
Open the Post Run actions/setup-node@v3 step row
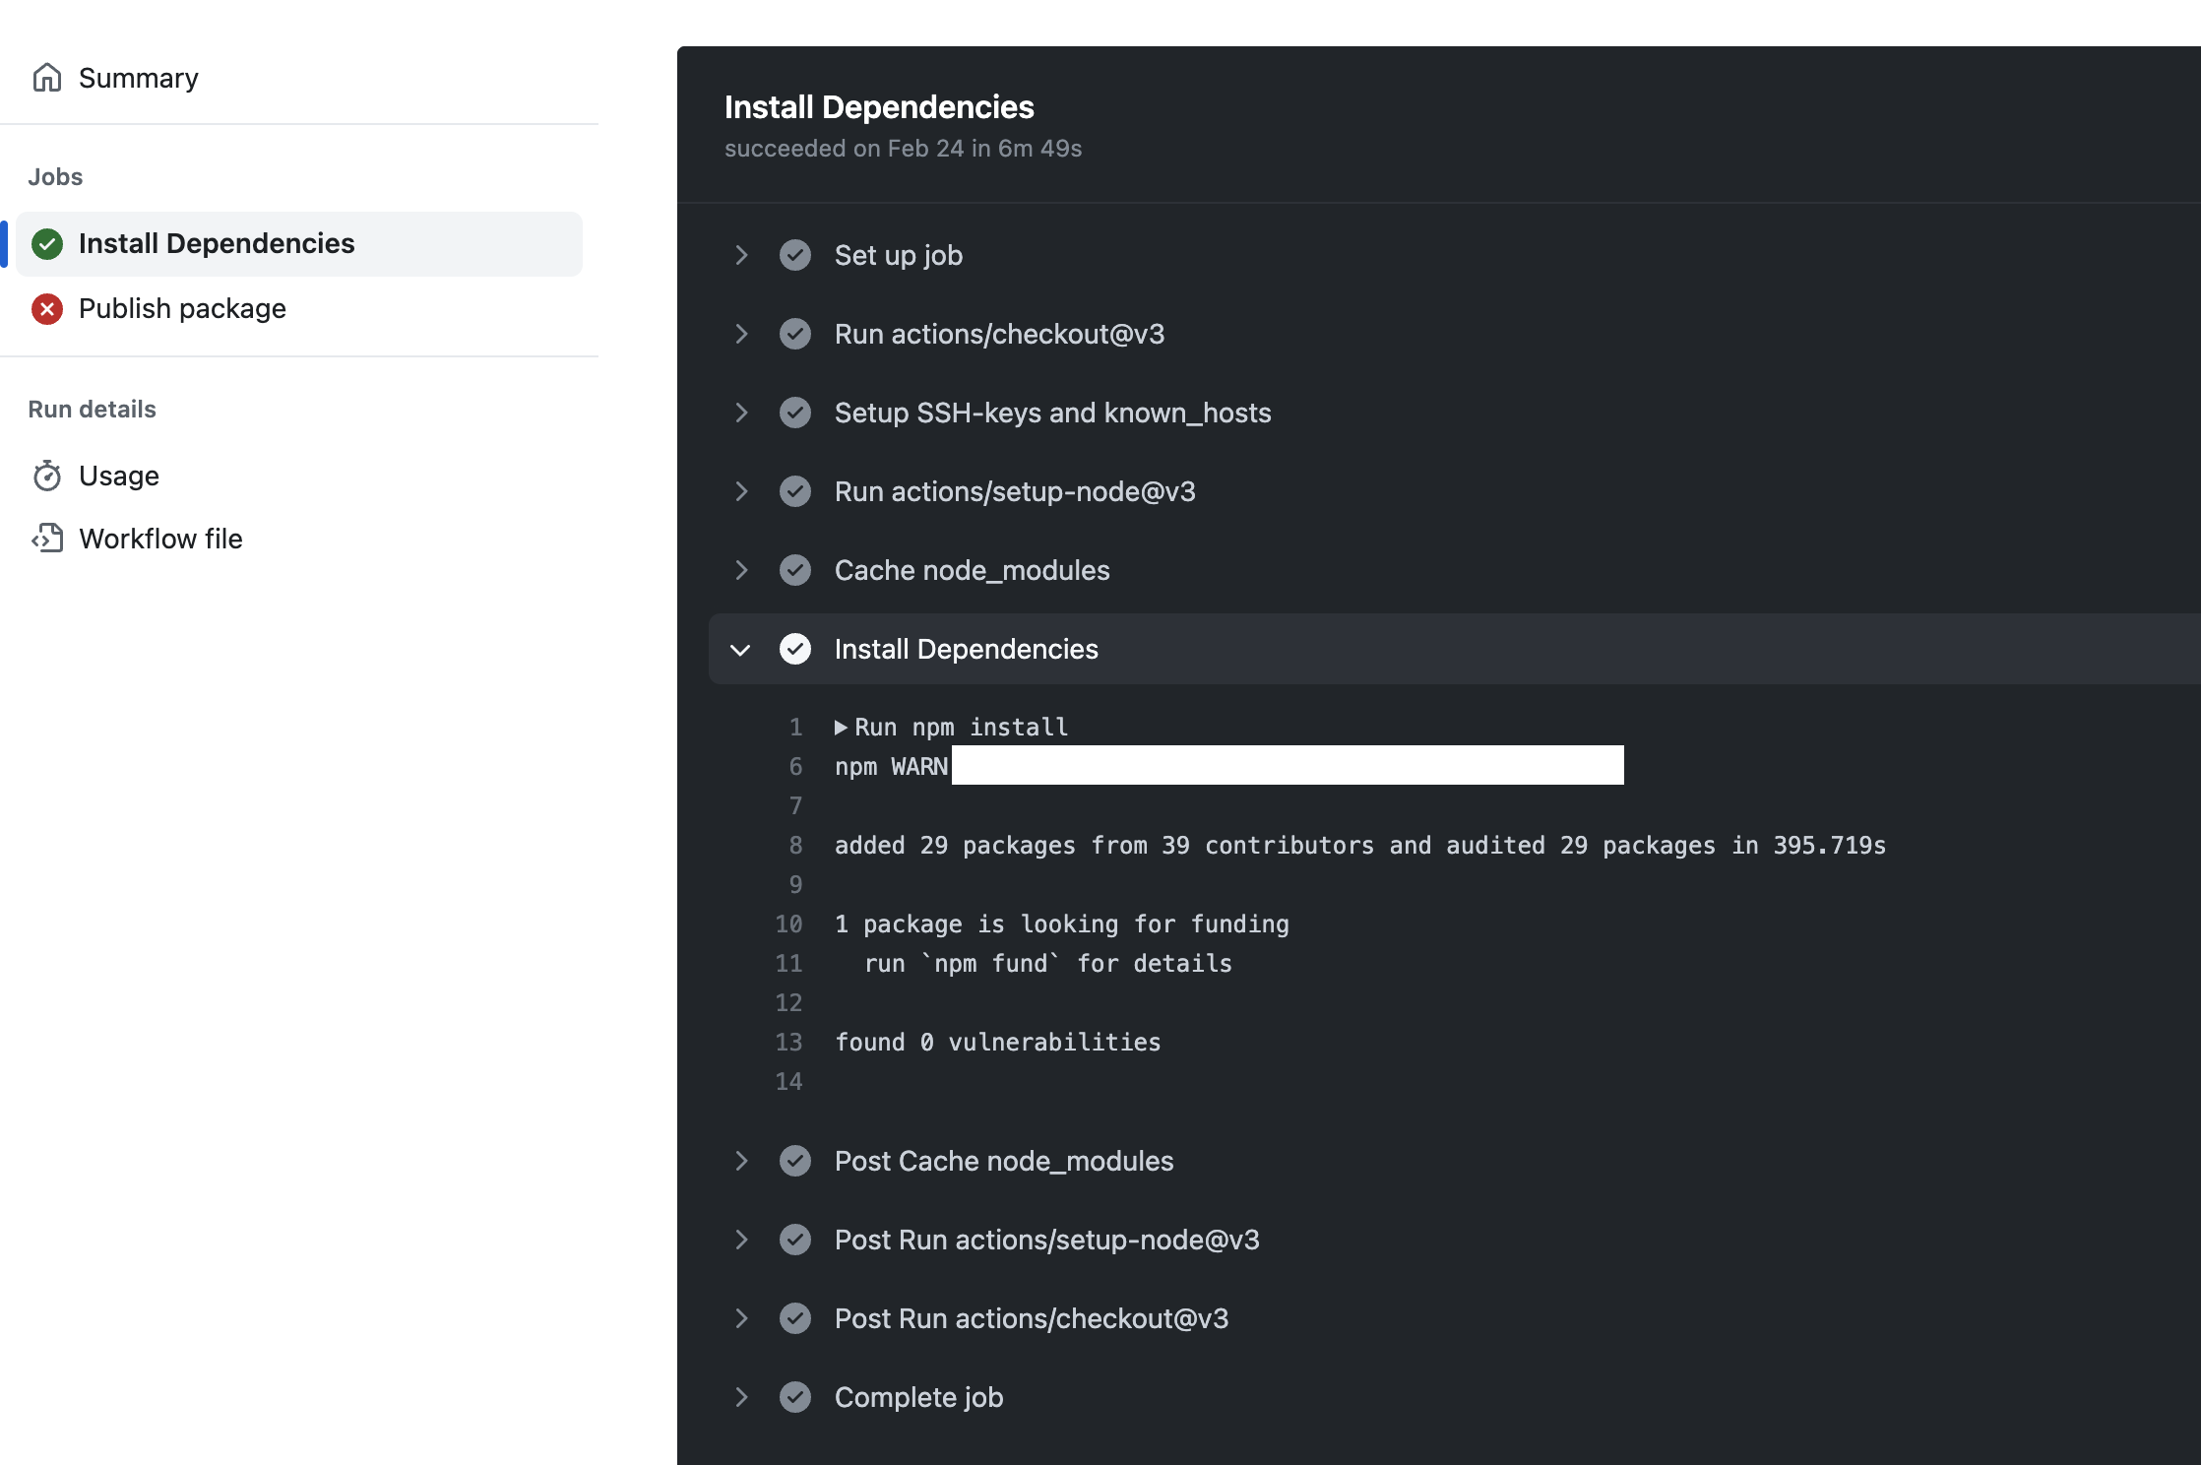click(1046, 1240)
